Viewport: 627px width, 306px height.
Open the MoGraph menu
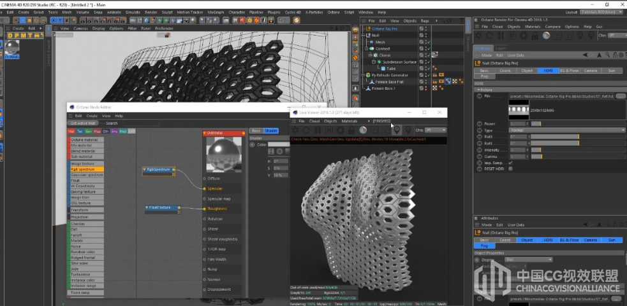tap(216, 12)
